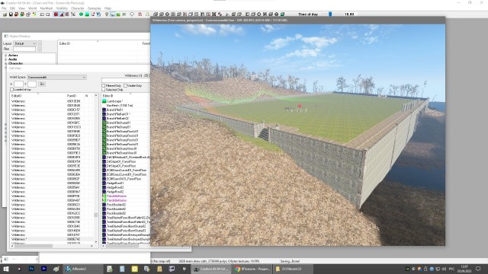Expand the Actors tree node

pyautogui.click(x=5, y=56)
